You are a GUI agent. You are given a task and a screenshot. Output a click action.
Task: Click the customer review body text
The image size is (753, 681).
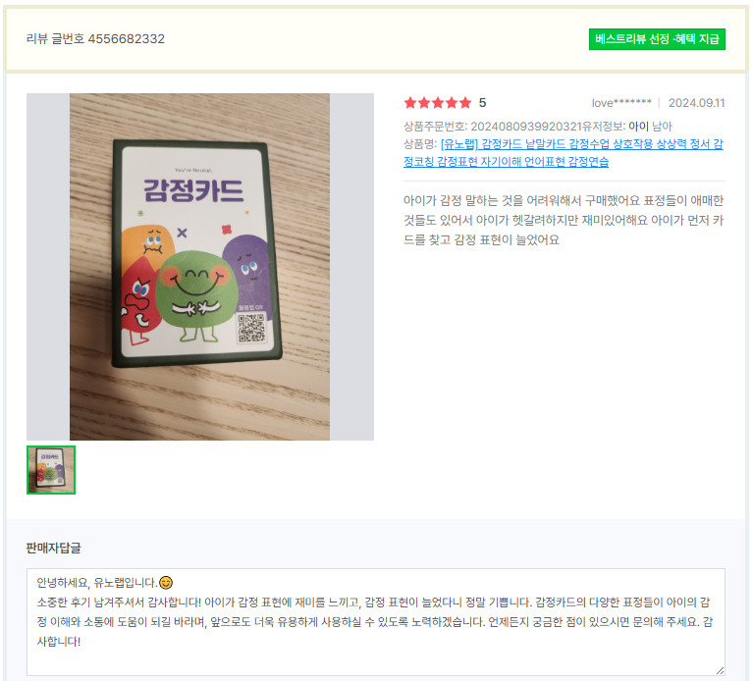click(564, 220)
